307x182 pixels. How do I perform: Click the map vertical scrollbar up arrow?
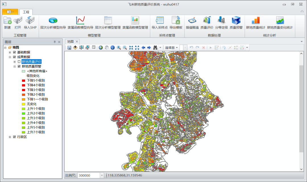[301, 54]
